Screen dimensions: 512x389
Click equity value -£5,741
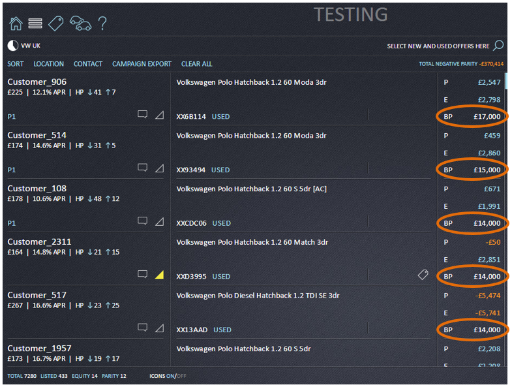(488, 313)
